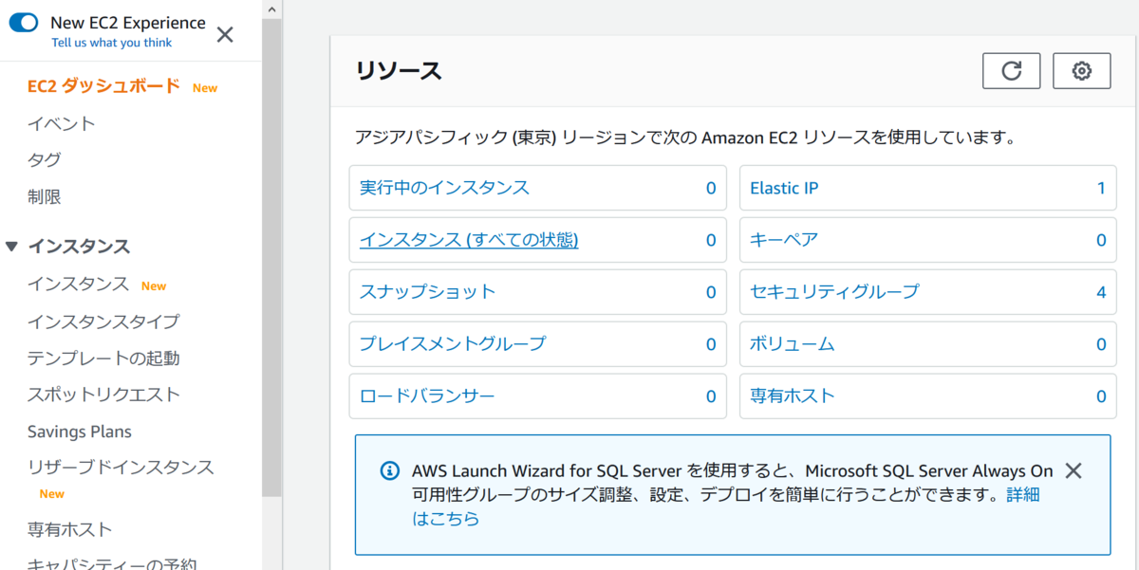1139x570 pixels.
Task: Click the info icon in SQL Server notice
Action: pos(389,470)
